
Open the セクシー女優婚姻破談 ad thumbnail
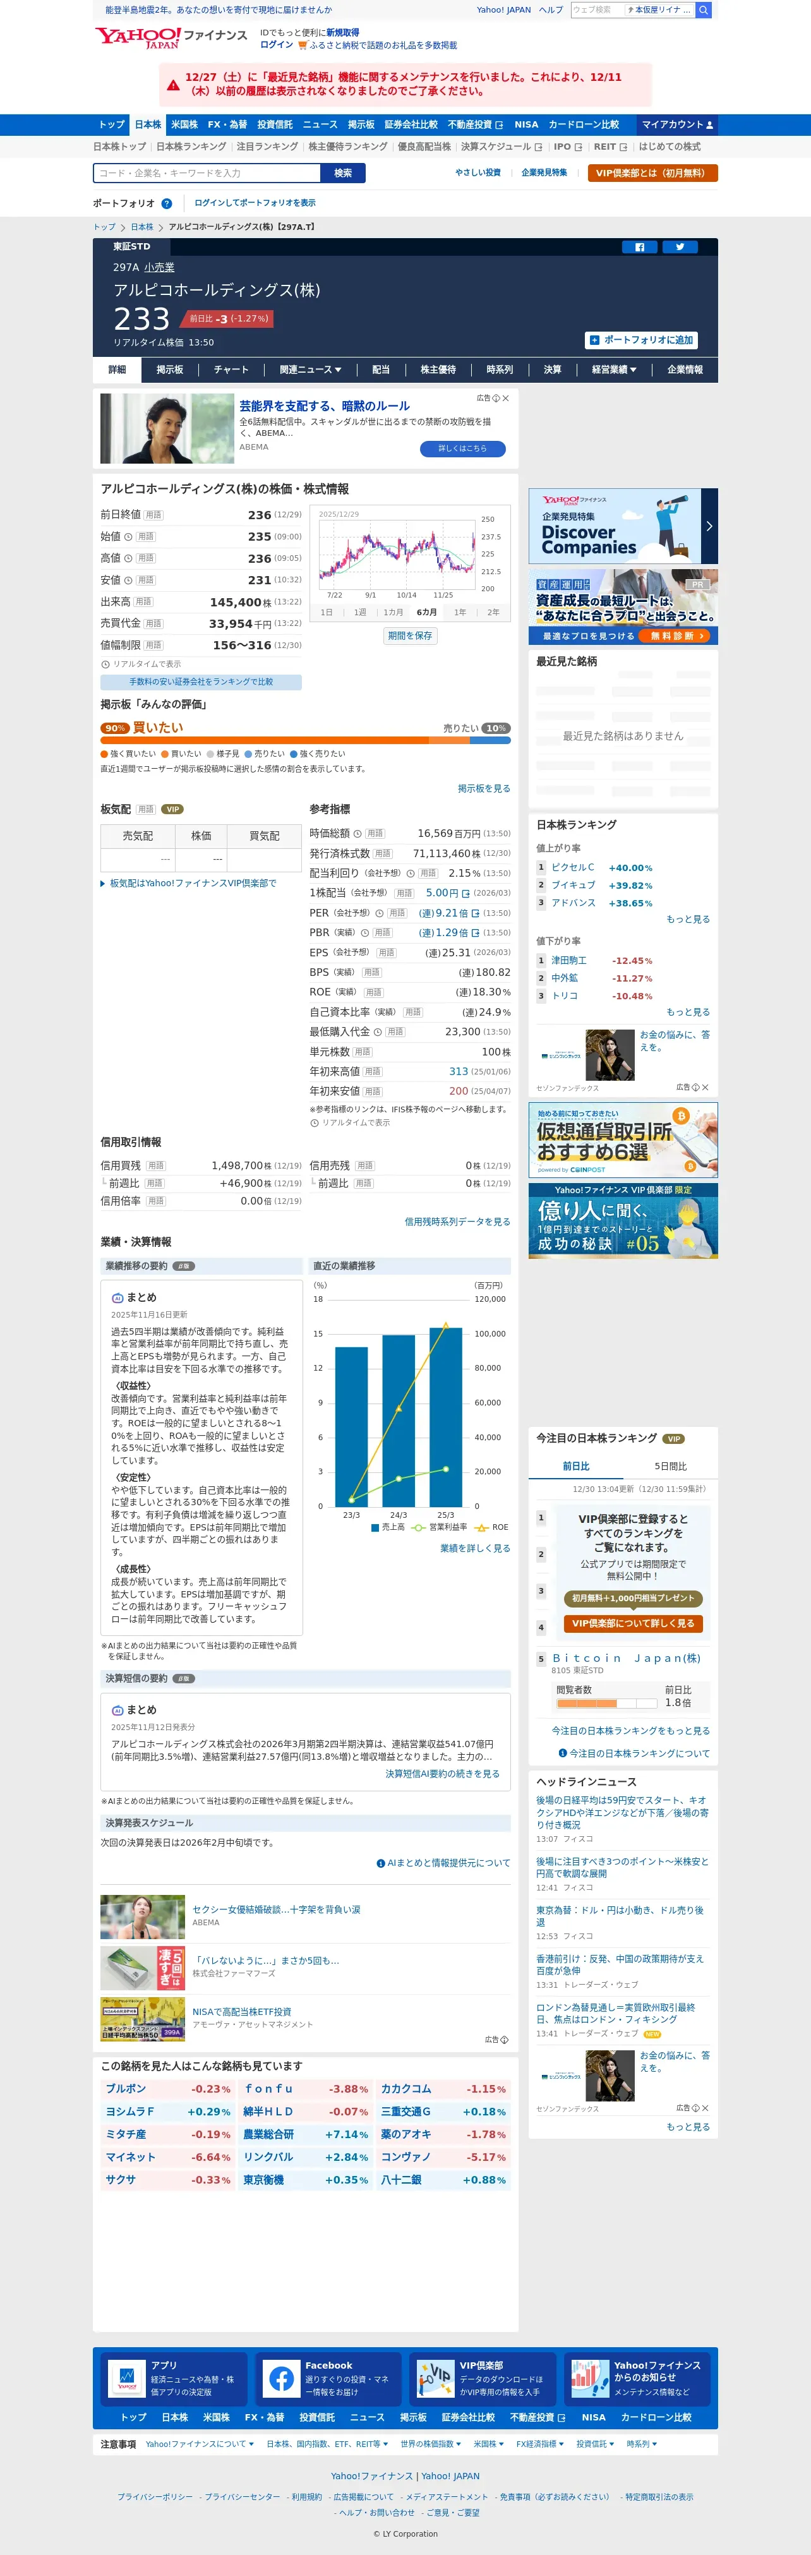click(143, 1917)
